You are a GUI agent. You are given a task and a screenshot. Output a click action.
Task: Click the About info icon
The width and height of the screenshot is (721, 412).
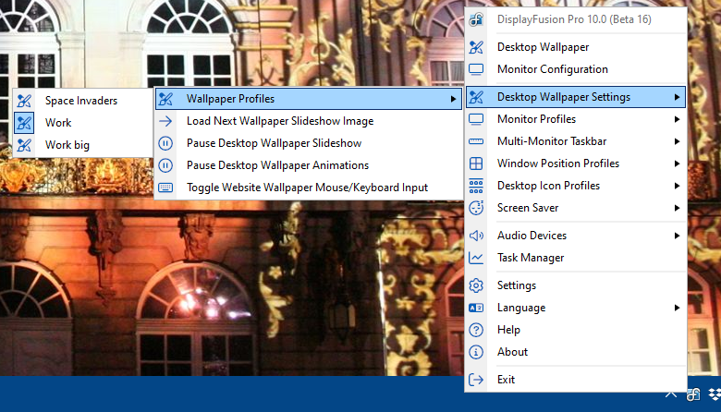[x=476, y=352]
